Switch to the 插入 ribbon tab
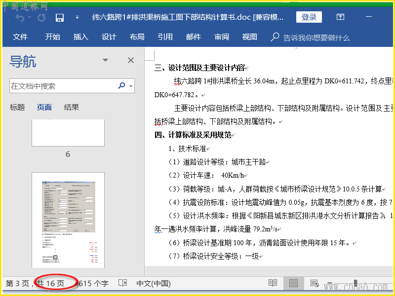This screenshot has height=296, width=395. 80,37
